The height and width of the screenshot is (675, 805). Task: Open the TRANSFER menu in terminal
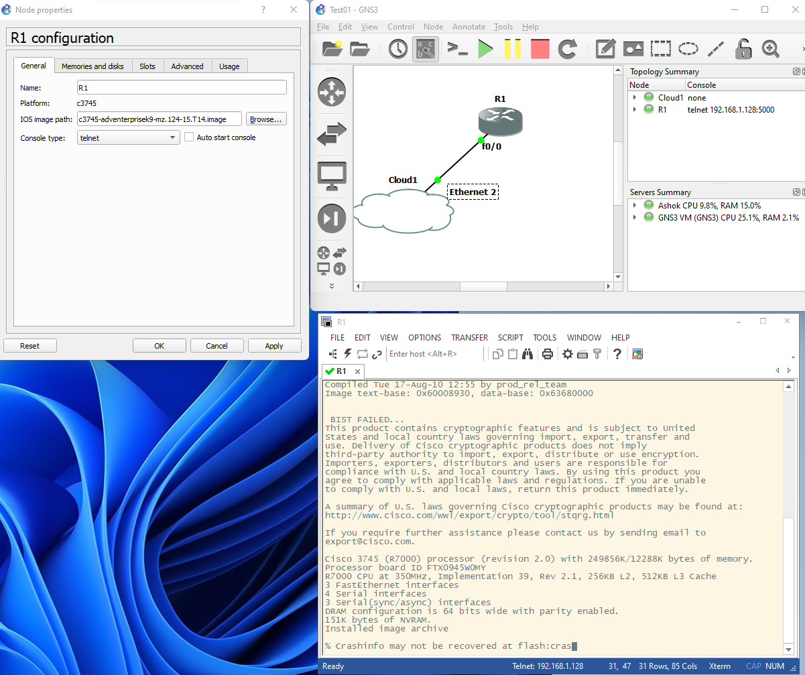coord(469,338)
